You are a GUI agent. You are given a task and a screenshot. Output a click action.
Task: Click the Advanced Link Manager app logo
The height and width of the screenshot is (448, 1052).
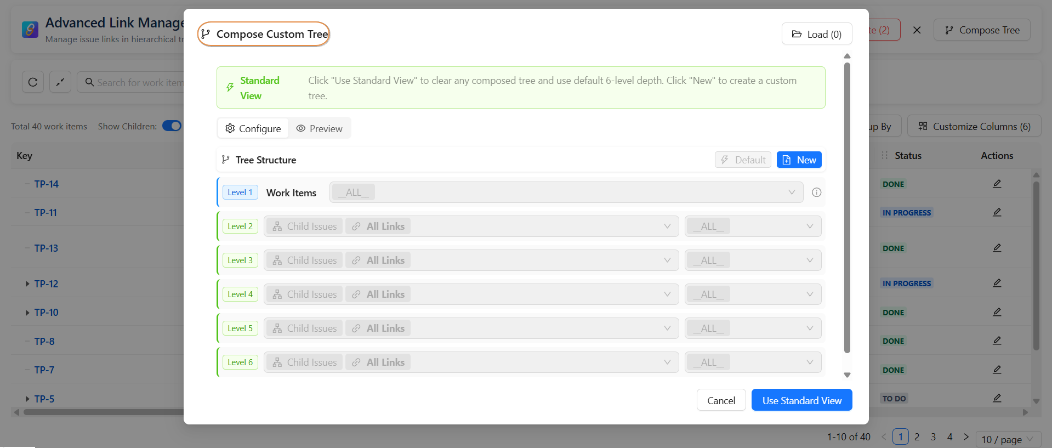30,30
